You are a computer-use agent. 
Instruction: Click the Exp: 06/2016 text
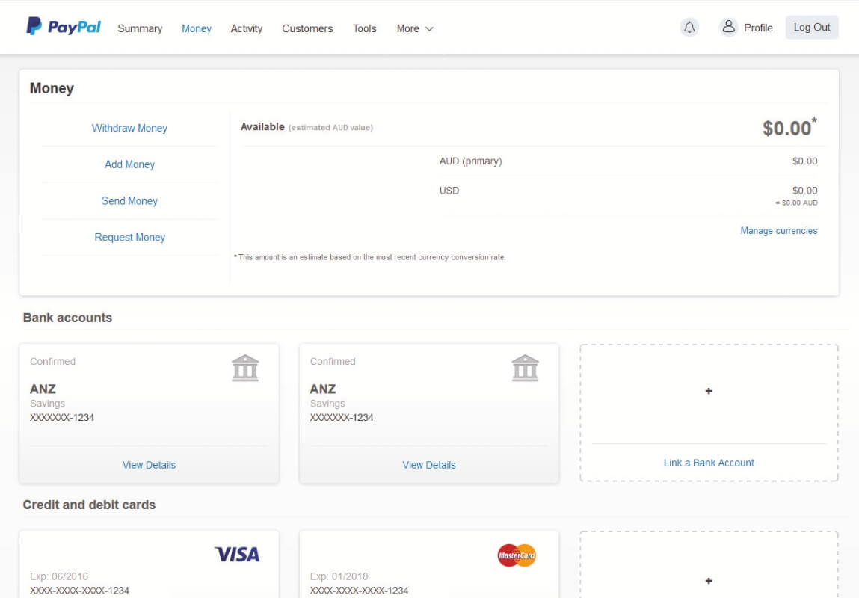tap(59, 576)
